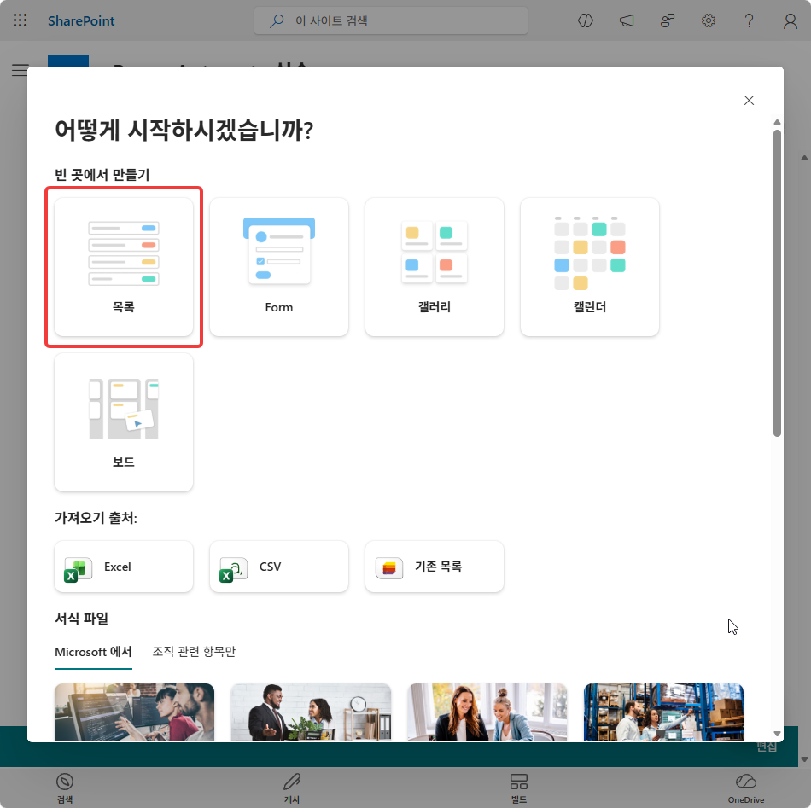Image resolution: width=811 pixels, height=808 pixels.
Task: Click the SharePoint home link
Action: [81, 20]
